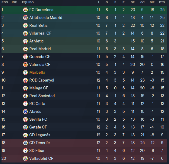The width and height of the screenshot is (169, 164).
Task: Click the Villarreal CF club badge
Action: point(25,33)
